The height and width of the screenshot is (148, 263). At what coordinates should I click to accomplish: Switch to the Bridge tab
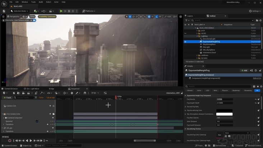pyautogui.click(x=51, y=89)
